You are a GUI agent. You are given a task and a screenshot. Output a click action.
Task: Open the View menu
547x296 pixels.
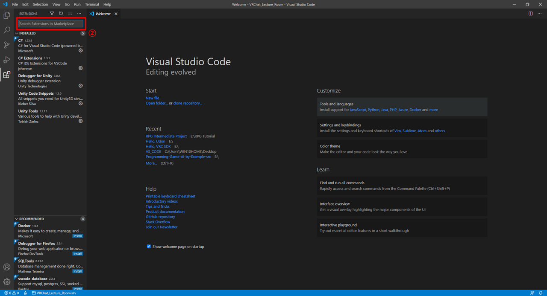coord(56,4)
